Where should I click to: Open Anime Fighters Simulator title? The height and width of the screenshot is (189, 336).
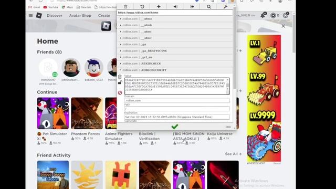(x=119, y=136)
